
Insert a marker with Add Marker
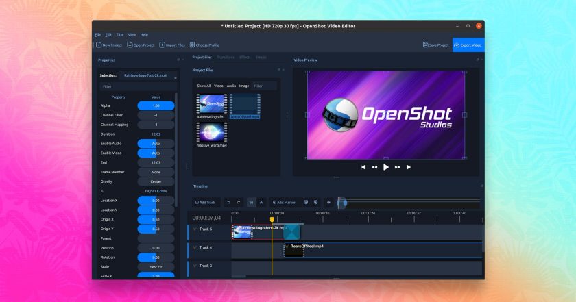point(284,203)
